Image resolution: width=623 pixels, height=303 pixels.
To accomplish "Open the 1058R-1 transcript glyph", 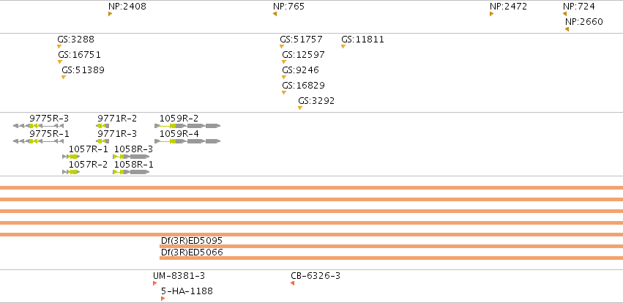I will coord(131,172).
